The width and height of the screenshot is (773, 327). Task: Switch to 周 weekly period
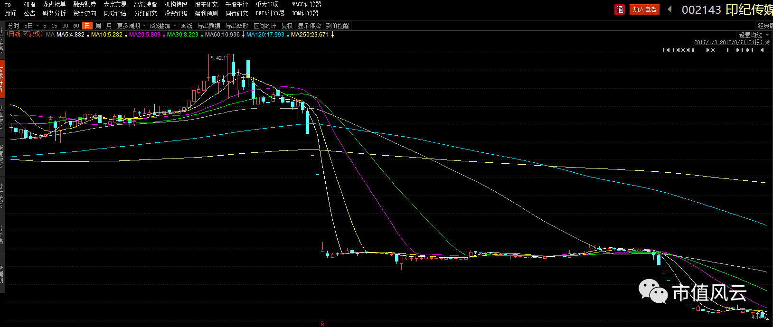(98, 26)
